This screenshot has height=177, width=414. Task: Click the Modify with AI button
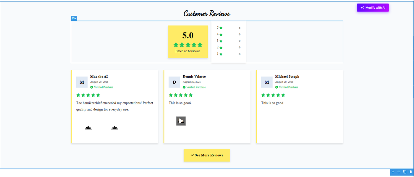tap(373, 8)
